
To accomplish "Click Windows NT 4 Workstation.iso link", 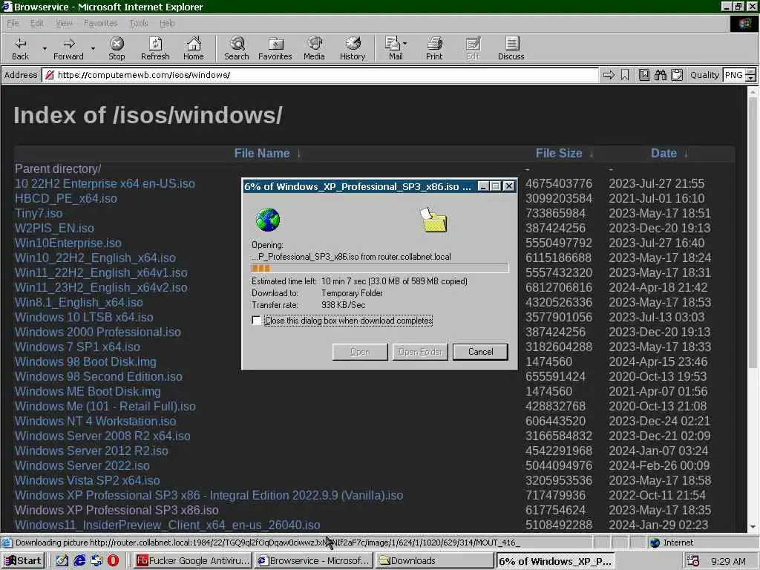I will (x=96, y=422).
